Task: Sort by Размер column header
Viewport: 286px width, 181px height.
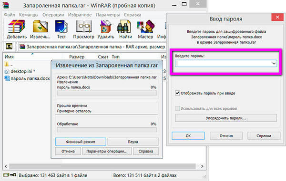Action: click(77, 57)
